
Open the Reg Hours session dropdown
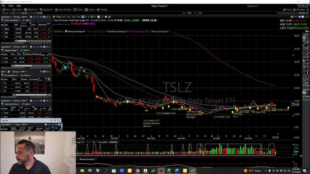[x=252, y=6]
